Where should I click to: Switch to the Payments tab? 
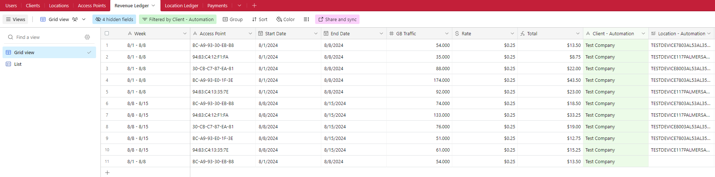pos(217,5)
